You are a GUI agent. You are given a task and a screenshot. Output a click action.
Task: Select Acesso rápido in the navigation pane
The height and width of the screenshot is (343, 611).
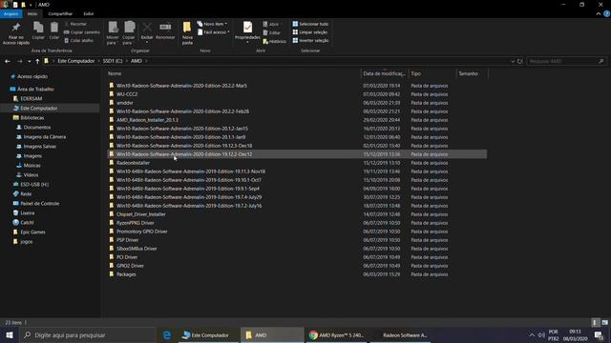(x=32, y=76)
